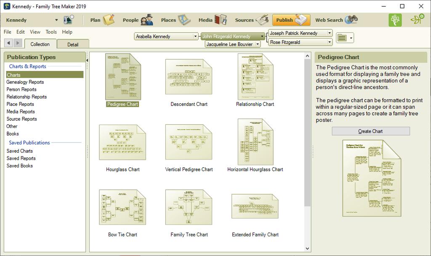
Task: Open the Places workspace map icon
Action: 184,20
